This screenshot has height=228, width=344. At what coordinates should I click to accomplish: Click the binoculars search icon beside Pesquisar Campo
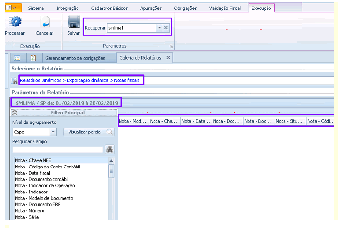click(x=109, y=149)
